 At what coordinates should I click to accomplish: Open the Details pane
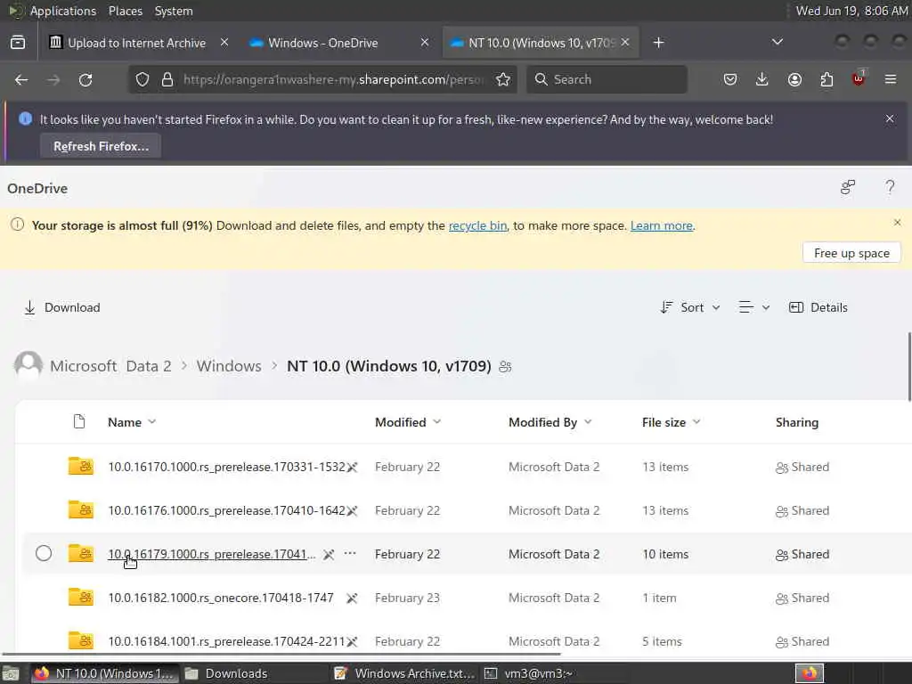818,307
